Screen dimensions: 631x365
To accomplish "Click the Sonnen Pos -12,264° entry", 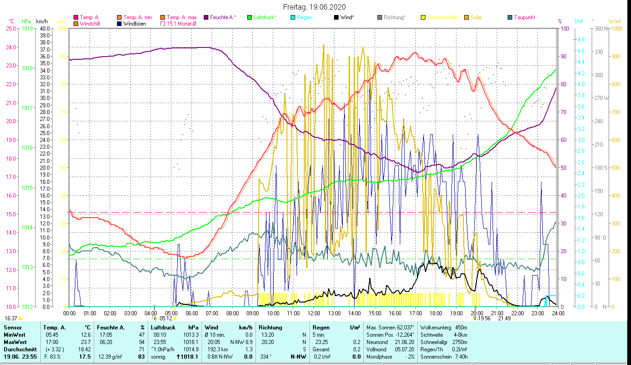I will tap(390, 335).
